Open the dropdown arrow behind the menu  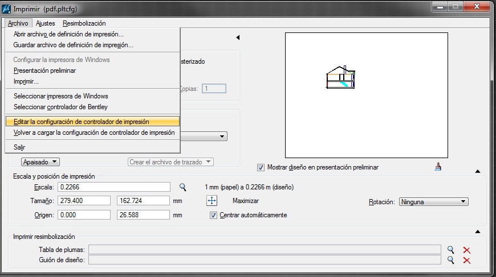tap(222, 137)
